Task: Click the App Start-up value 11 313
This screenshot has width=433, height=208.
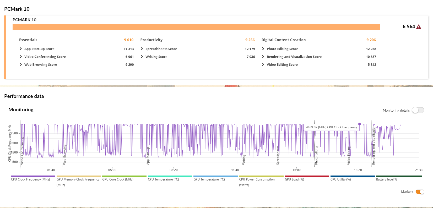Action: [129, 49]
